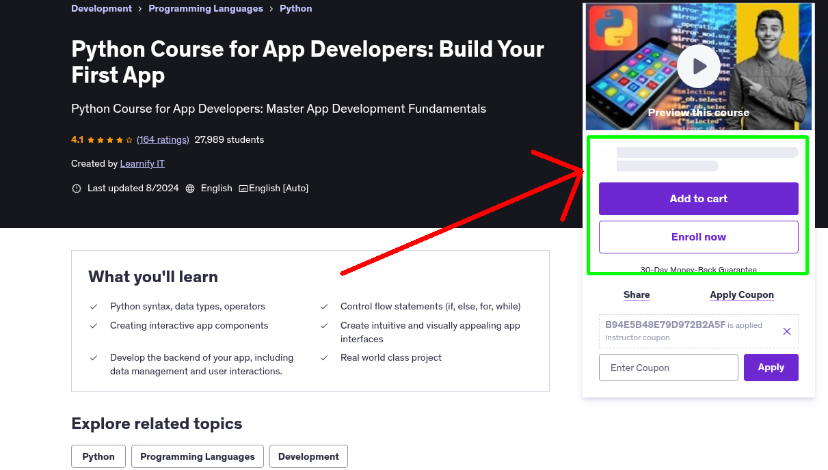
Task: Click Create intuitive and visually appealing item
Action: pos(430,333)
